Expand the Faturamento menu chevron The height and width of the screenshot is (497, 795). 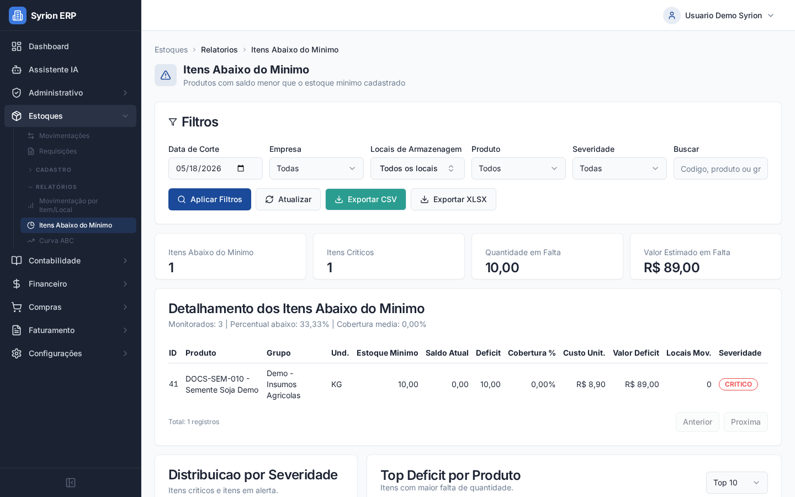(125, 330)
